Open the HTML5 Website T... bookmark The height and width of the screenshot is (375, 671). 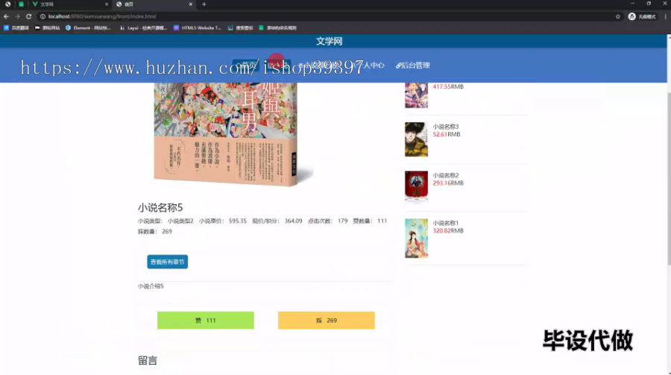[x=198, y=28]
